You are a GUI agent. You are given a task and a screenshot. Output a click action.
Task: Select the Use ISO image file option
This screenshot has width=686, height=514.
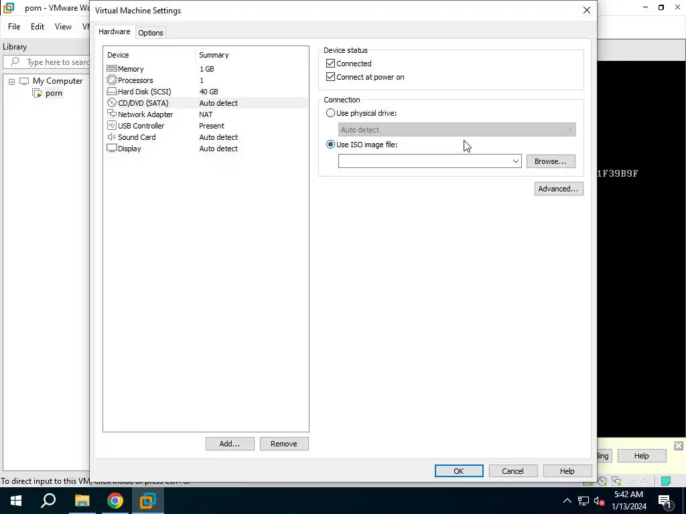tap(330, 145)
